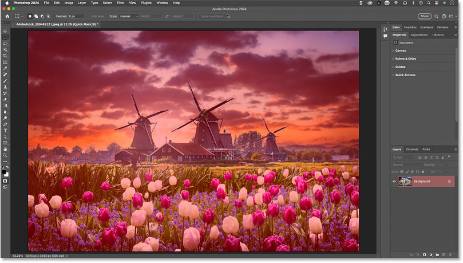463x263 pixels.
Task: Select the History Brush tool
Action: (5, 93)
